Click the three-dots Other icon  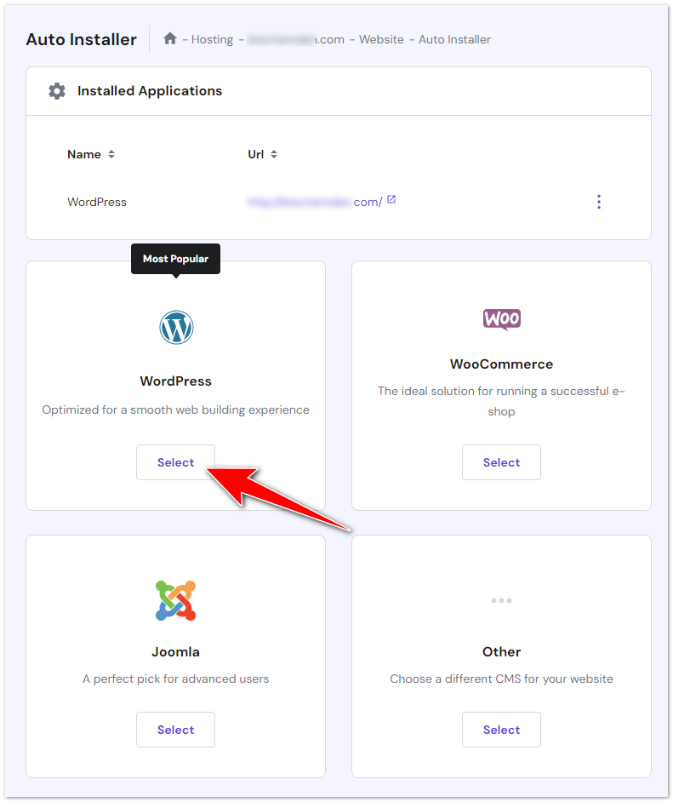click(x=501, y=600)
